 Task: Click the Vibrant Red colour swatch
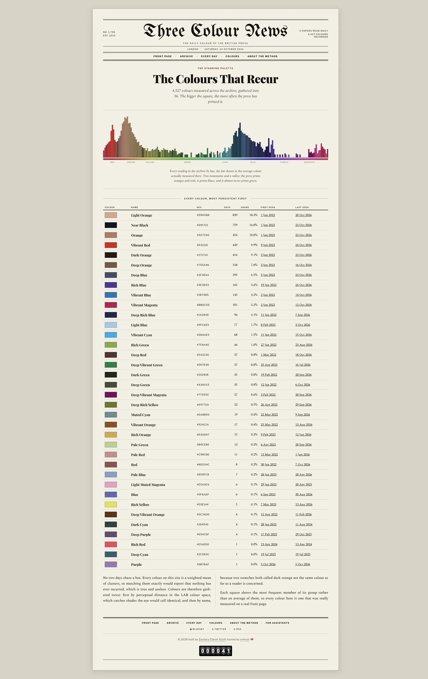(x=110, y=245)
